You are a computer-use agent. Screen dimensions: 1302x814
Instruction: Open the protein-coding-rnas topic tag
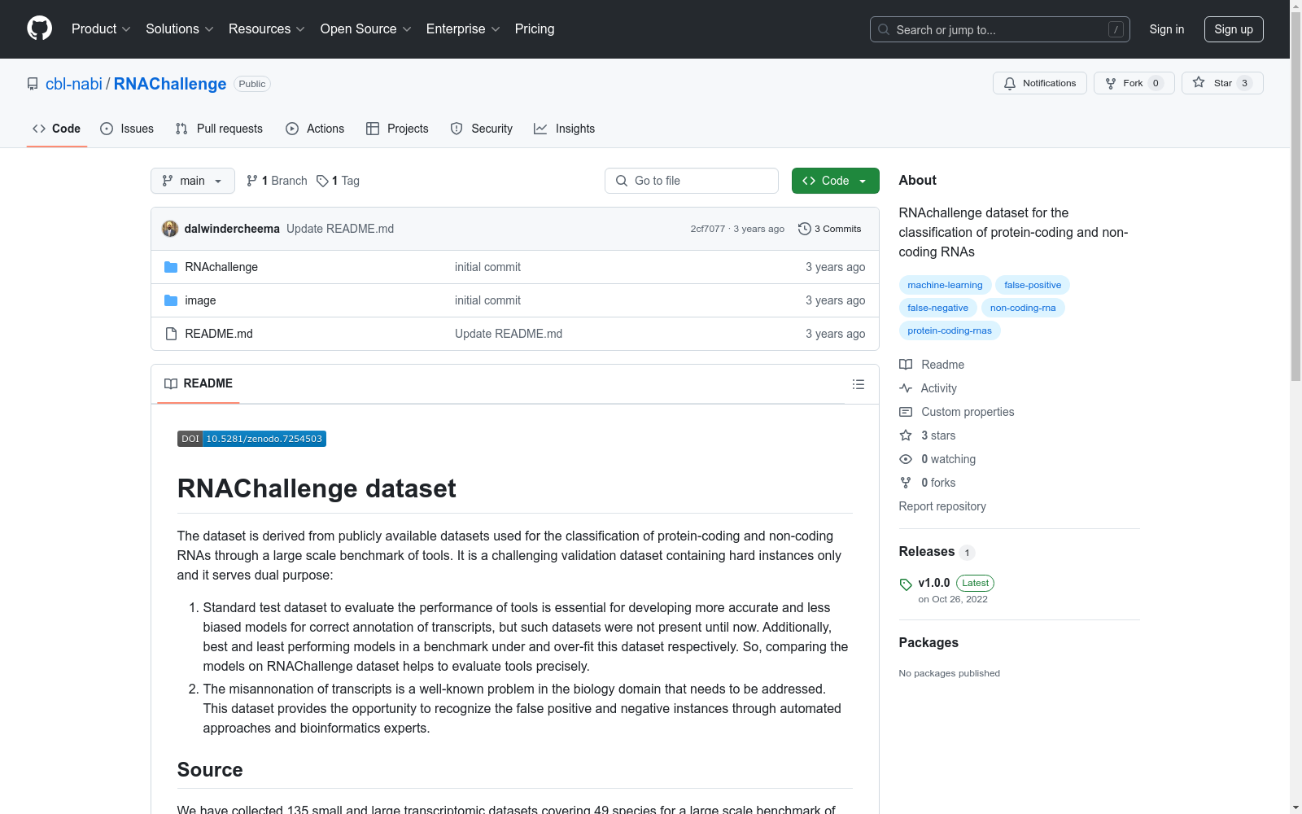pyautogui.click(x=950, y=330)
